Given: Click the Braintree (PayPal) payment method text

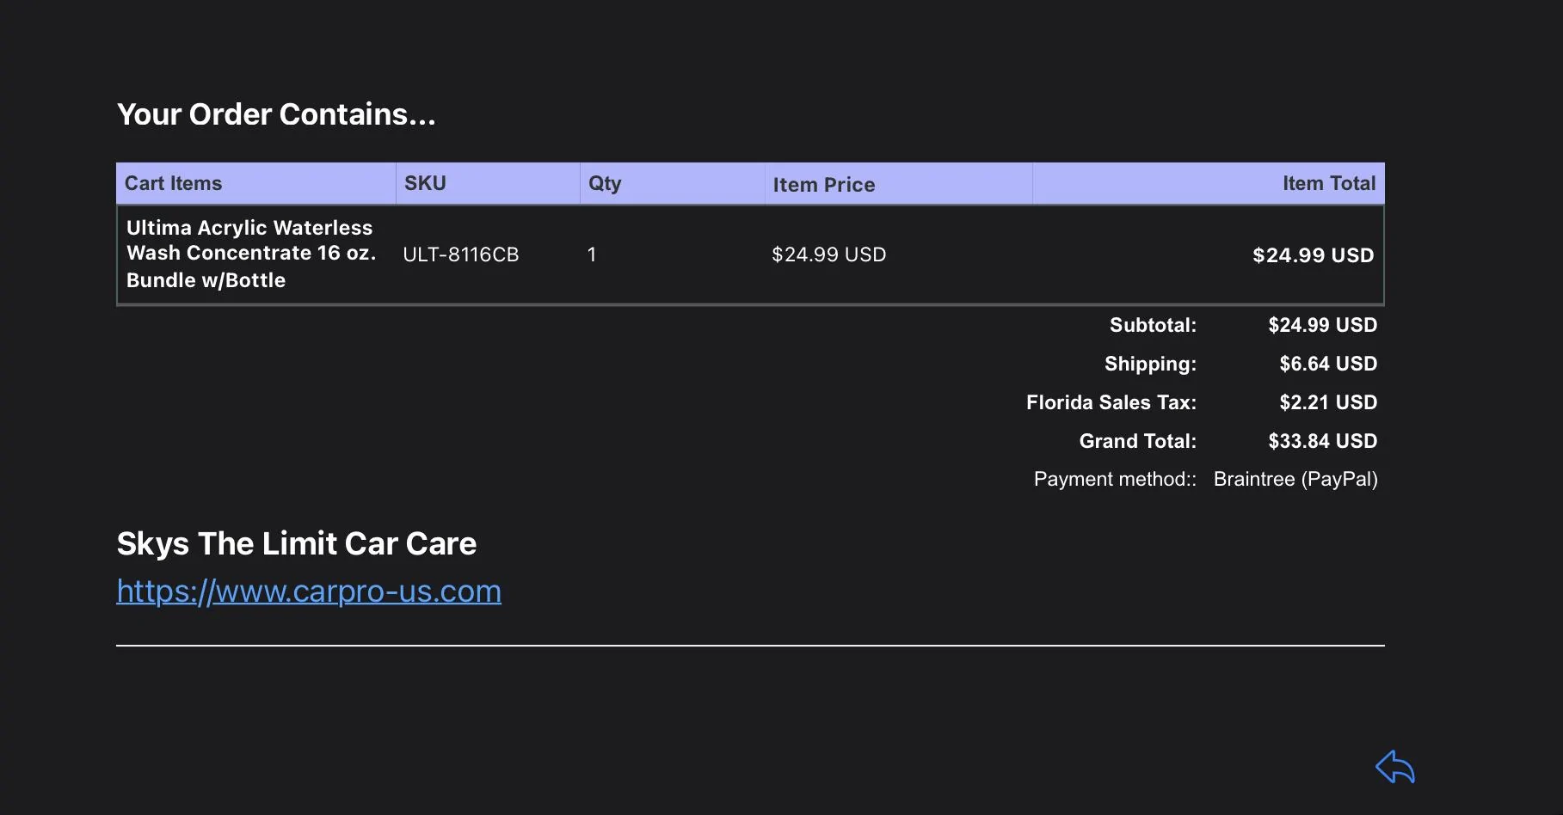Looking at the screenshot, I should [x=1295, y=480].
